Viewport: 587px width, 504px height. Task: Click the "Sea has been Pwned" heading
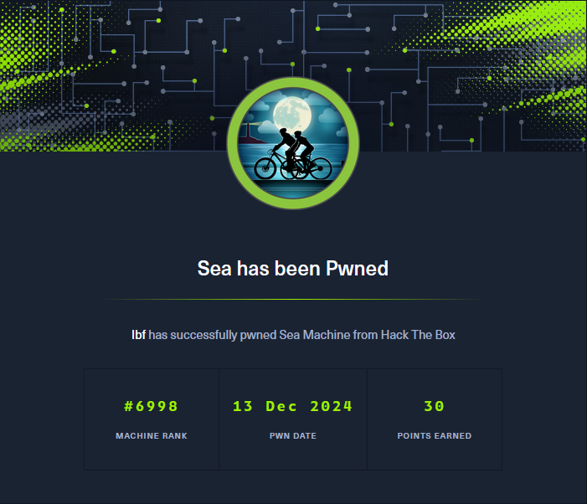coord(293,268)
